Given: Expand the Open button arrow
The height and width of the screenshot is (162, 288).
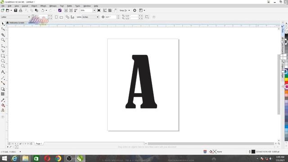Looking at the screenshot, I should [11, 10].
